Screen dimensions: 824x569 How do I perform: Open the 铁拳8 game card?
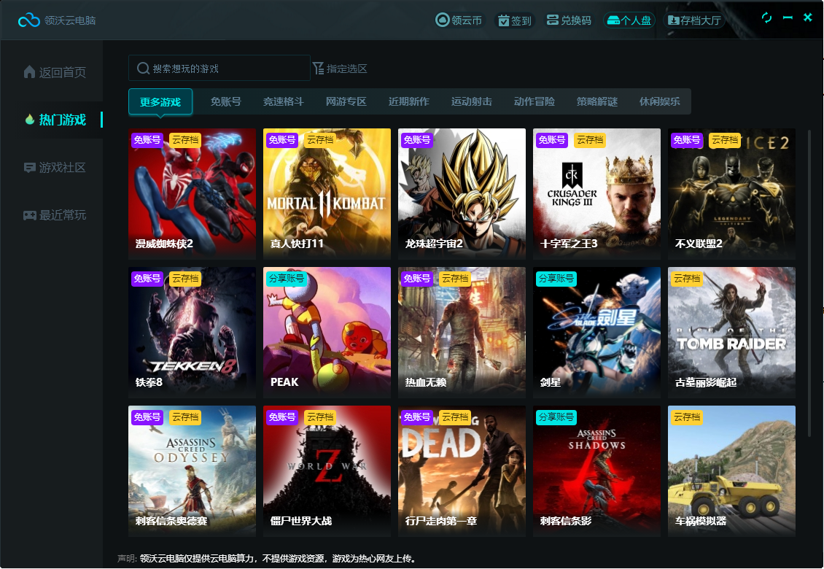tap(192, 333)
